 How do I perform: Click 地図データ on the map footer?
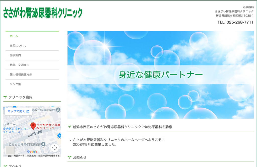[19, 156]
